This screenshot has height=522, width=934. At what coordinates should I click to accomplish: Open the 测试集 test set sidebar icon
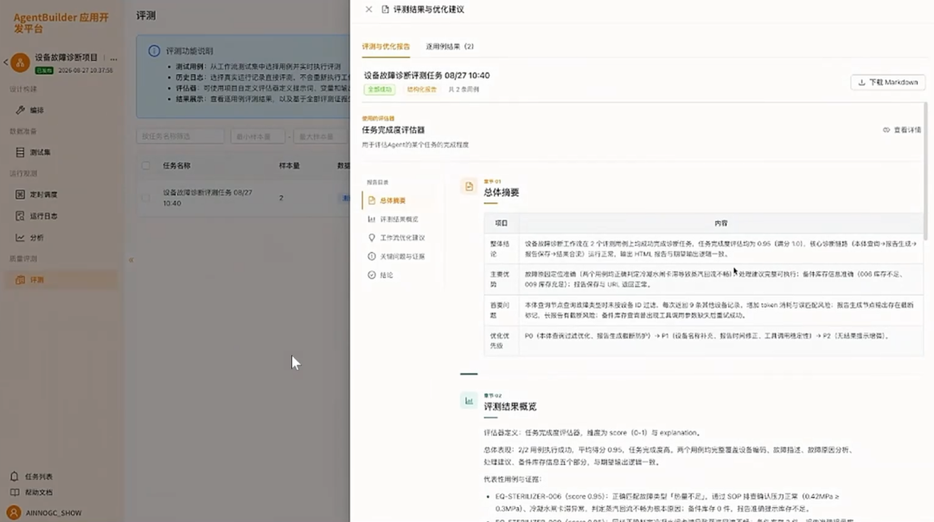coord(20,152)
